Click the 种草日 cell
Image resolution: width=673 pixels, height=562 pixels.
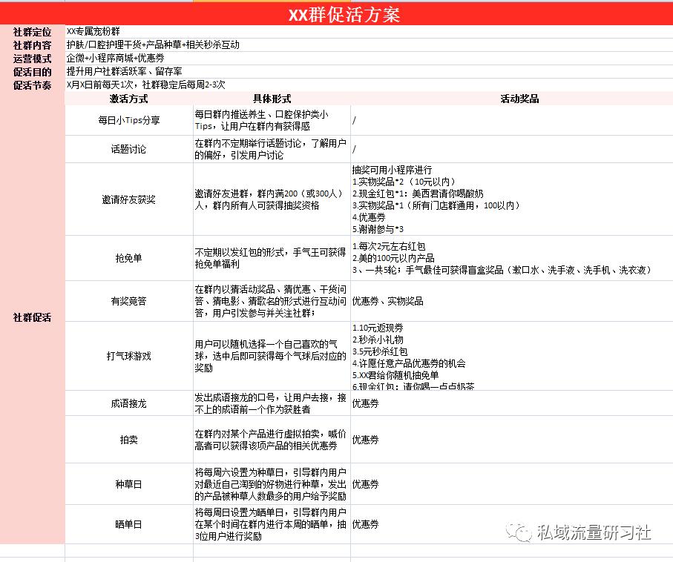pyautogui.click(x=128, y=484)
